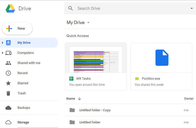Open Storage details link
196x128 pixels.
pyautogui.click(x=23, y=122)
